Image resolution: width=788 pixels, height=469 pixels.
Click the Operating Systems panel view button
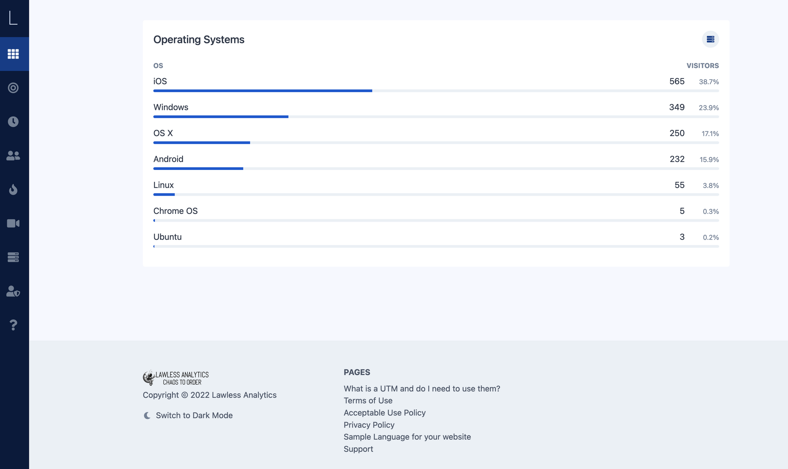[710, 39]
